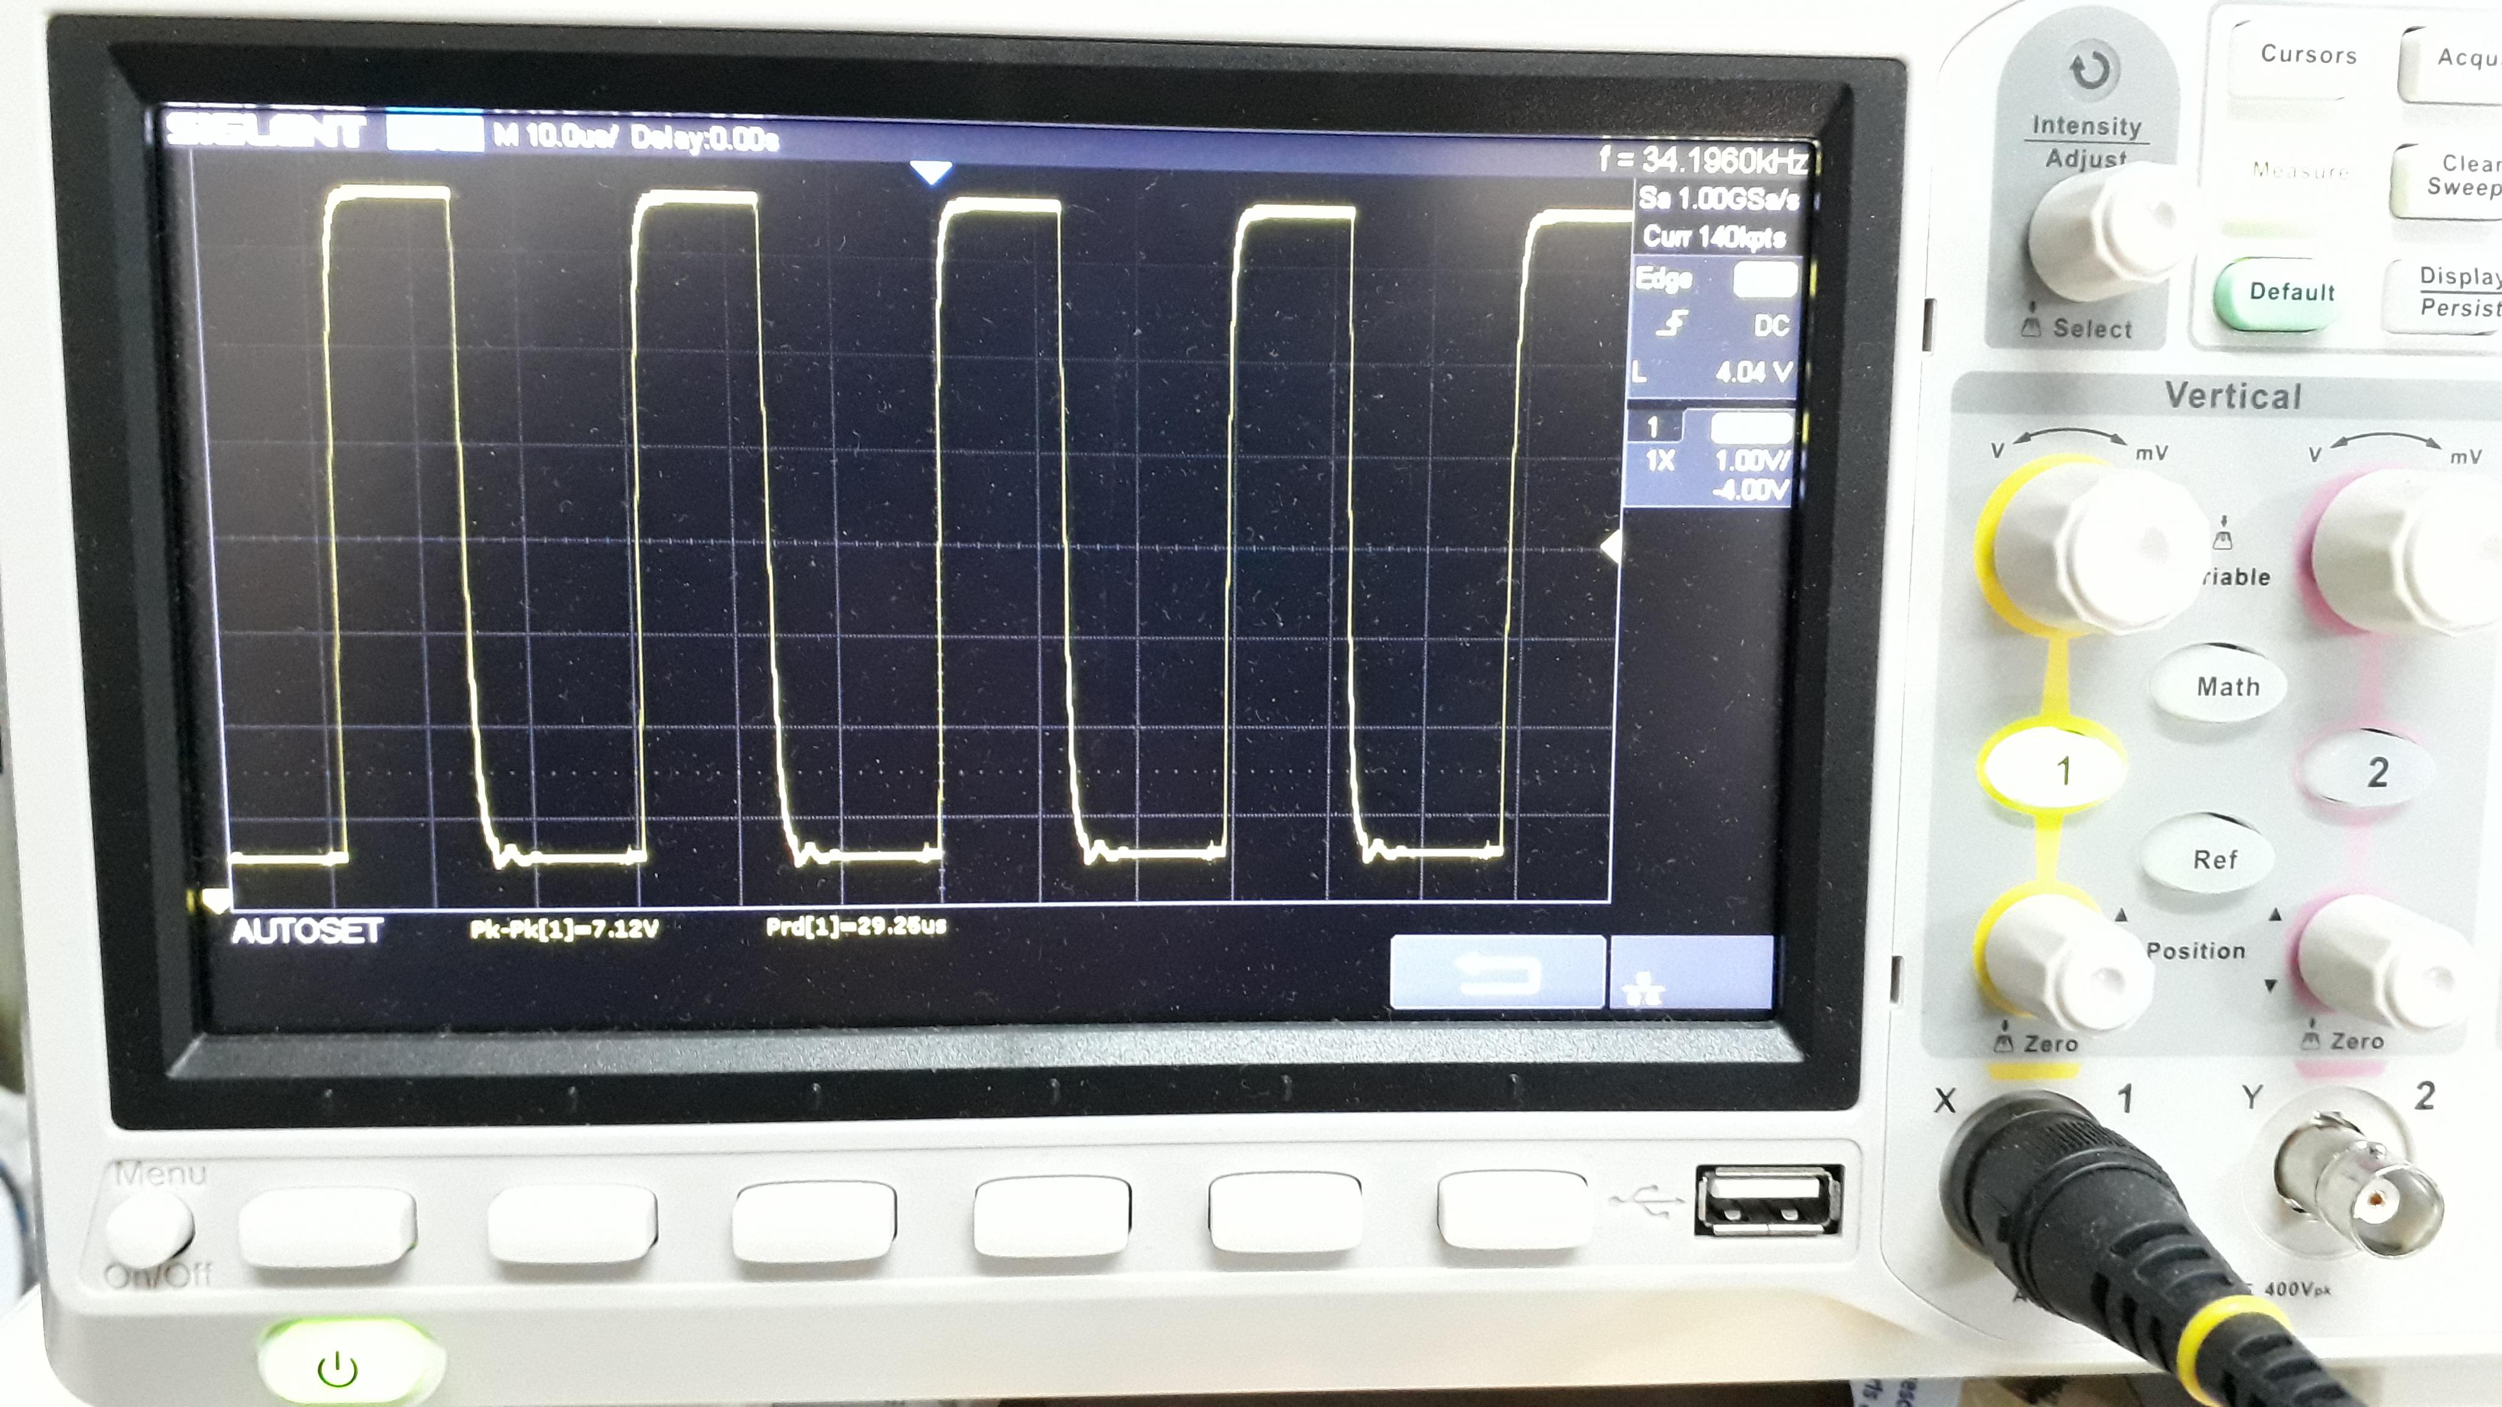
Task: Select the Edge trigger type label
Action: tap(1664, 279)
